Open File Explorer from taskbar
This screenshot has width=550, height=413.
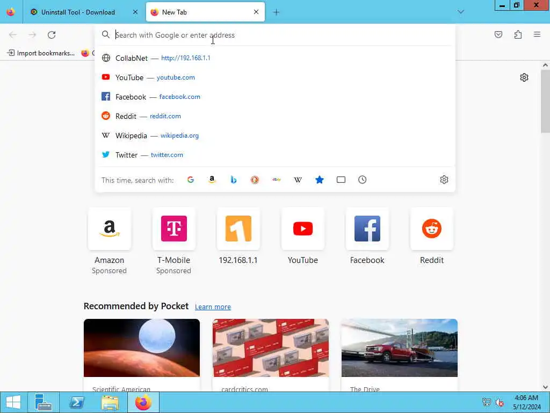[110, 402]
